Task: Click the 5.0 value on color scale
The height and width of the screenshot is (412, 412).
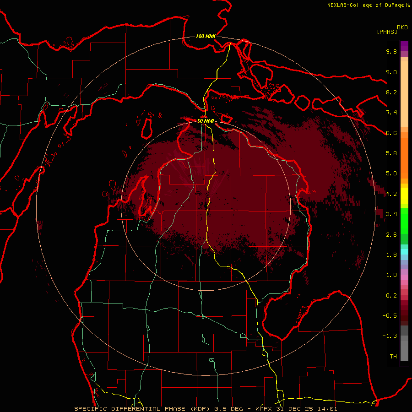Action: (391, 173)
